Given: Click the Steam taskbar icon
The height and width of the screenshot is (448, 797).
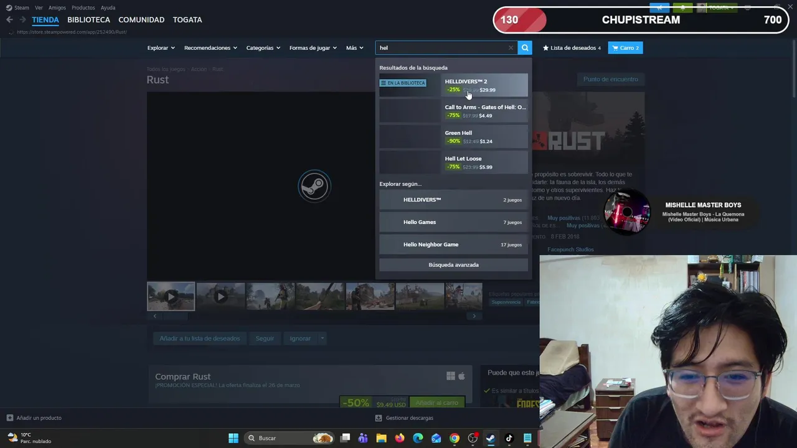Looking at the screenshot, I should click(x=491, y=438).
